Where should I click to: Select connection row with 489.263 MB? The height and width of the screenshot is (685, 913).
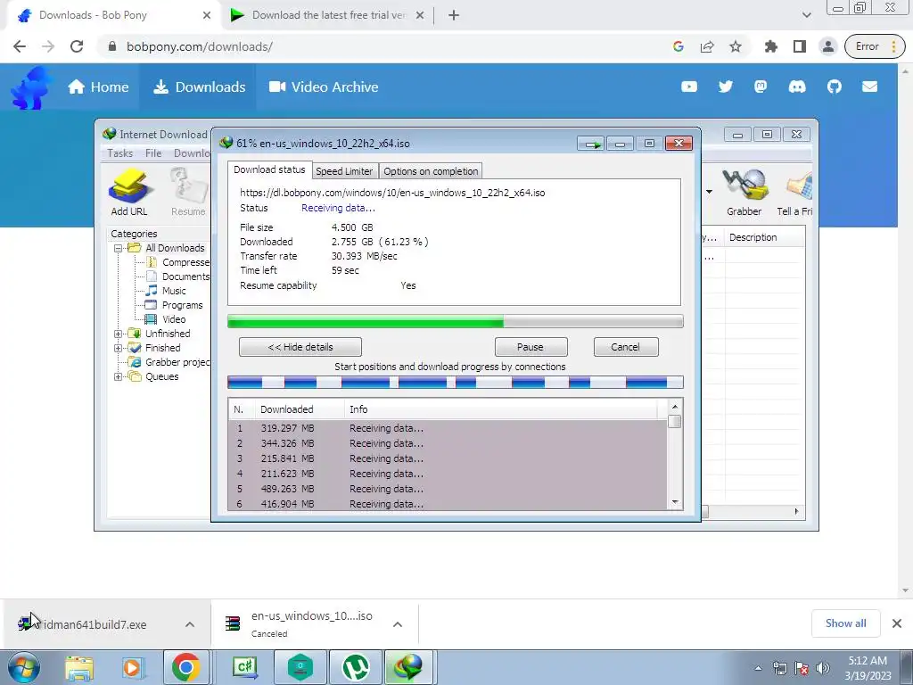[448, 489]
